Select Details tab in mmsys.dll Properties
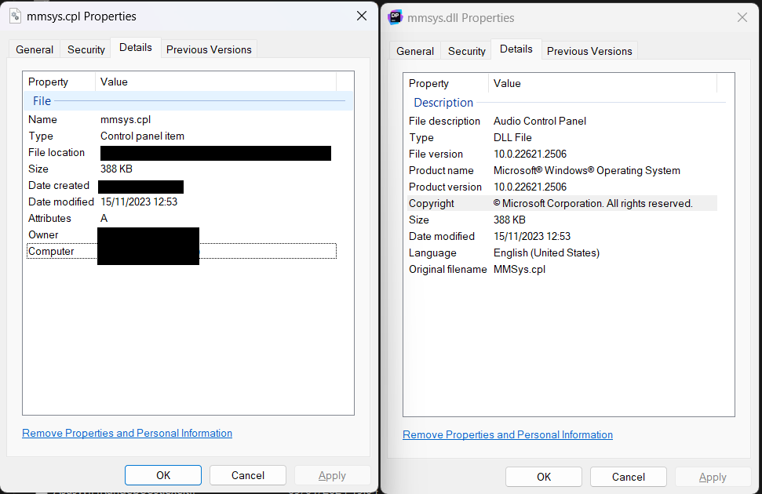The height and width of the screenshot is (494, 762). click(516, 49)
